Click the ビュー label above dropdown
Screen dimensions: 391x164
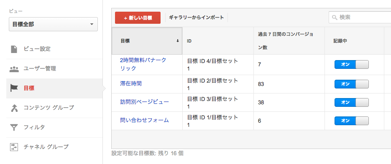[16, 11]
